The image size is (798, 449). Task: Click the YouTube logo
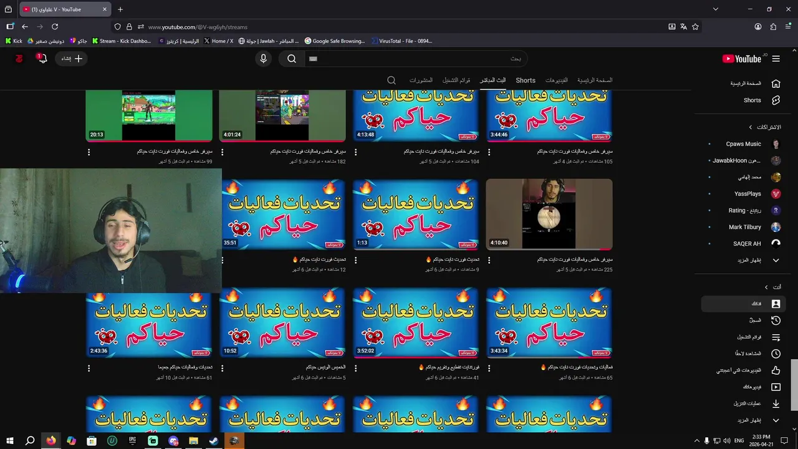[x=741, y=59]
